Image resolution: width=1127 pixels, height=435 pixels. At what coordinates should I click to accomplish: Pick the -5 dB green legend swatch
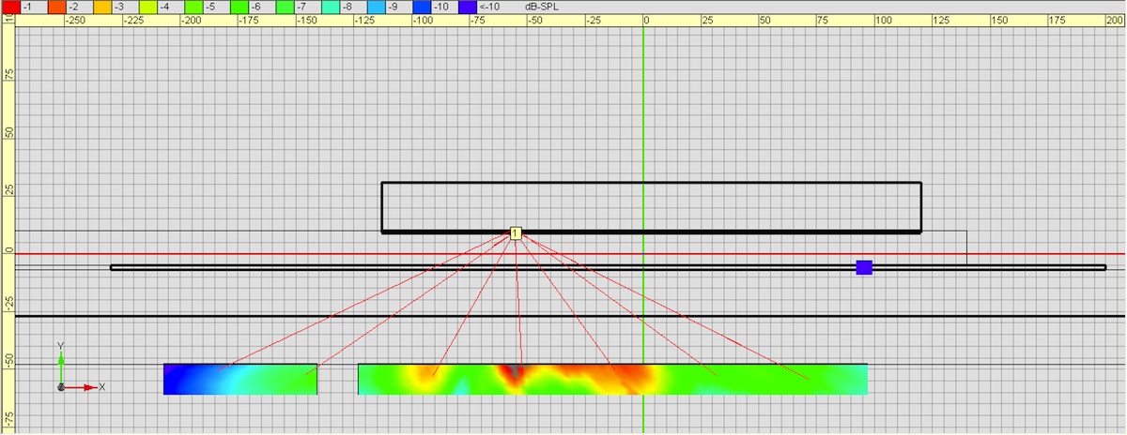tap(193, 6)
